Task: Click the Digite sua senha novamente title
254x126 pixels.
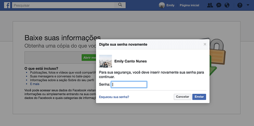Action: [123, 44]
